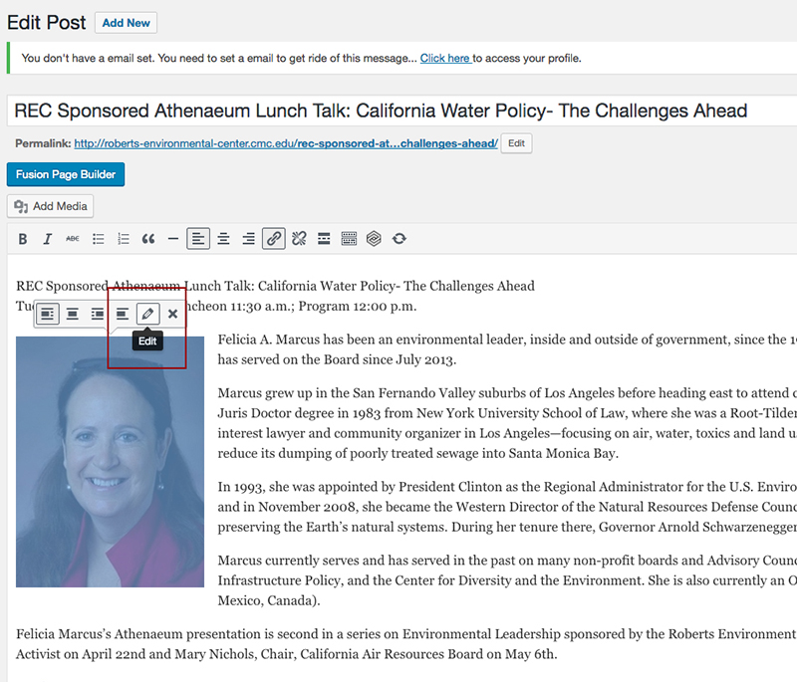Set image alignment to center in popup

tap(72, 314)
